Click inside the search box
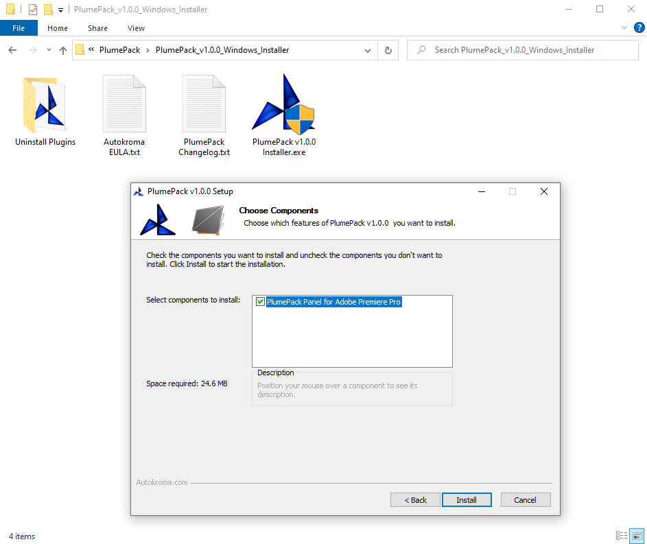Screen dimensions: 647x544 click(523, 50)
